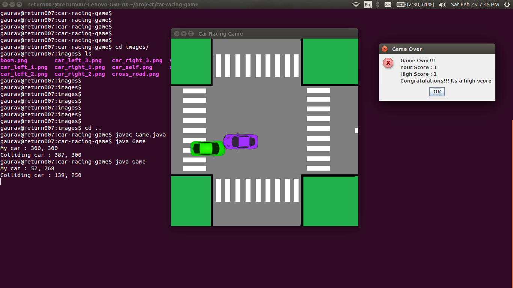
Task: Close the Game Over dialog window
Action: point(385,49)
